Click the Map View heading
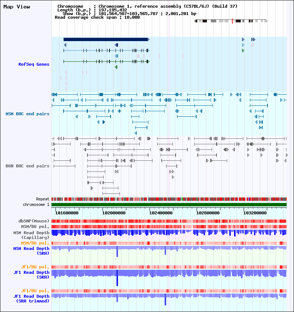294x312 pixels. coord(17,7)
